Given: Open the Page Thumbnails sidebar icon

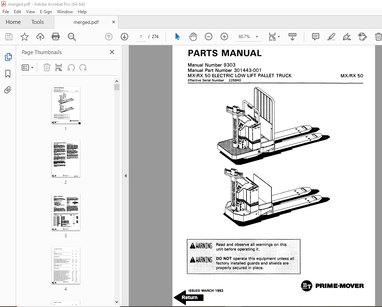Looking at the screenshot, I should click(x=8, y=57).
